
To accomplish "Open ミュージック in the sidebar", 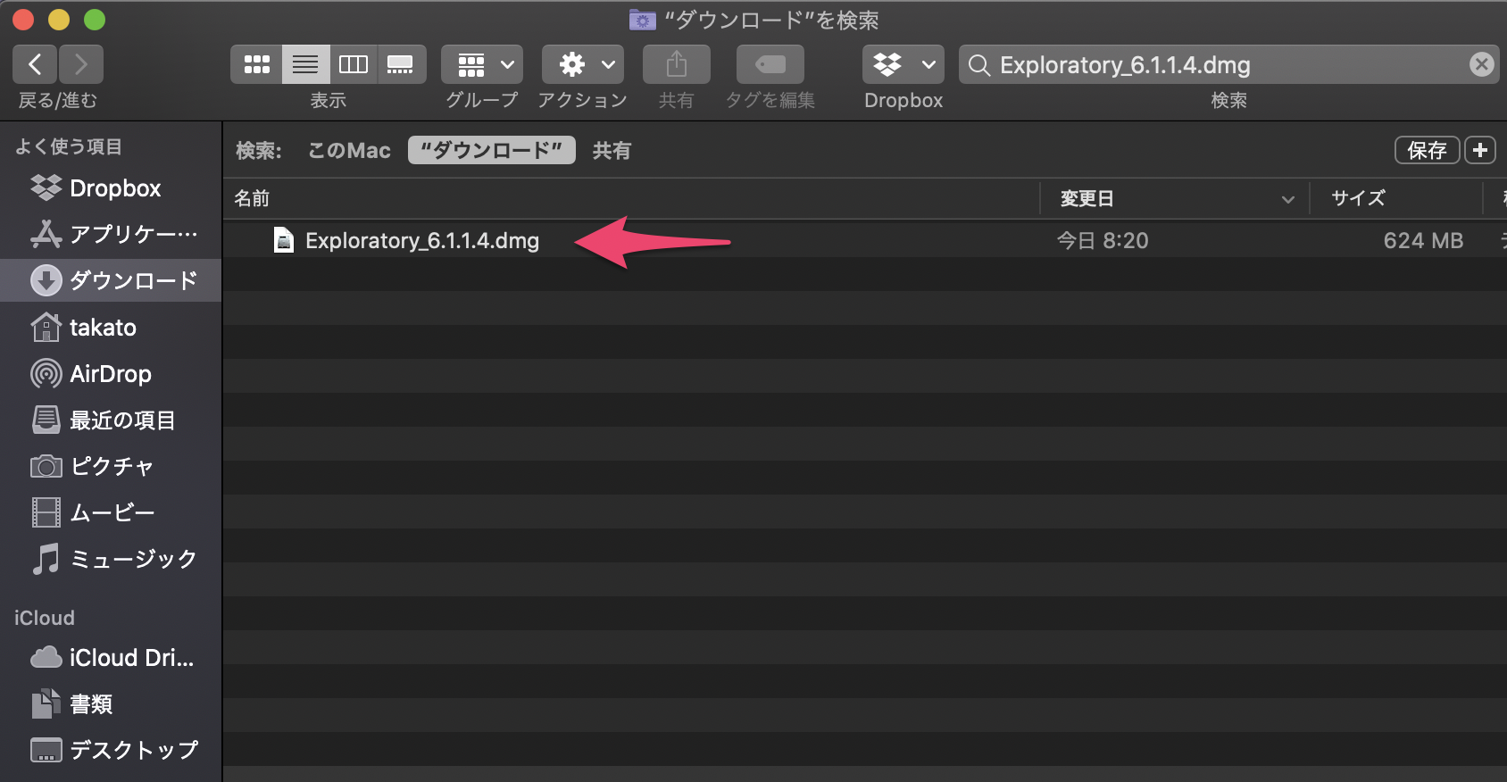I will coord(111,559).
